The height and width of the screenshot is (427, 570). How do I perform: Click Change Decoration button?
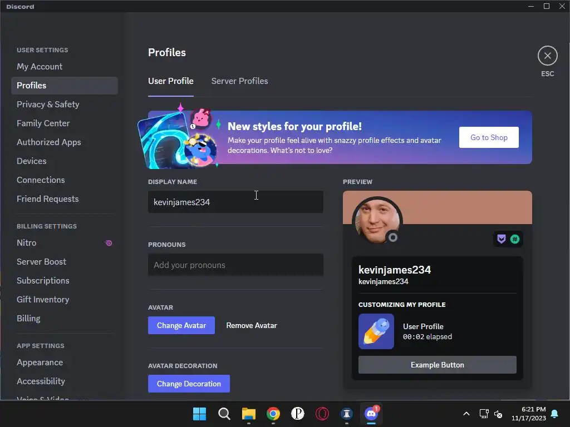click(189, 384)
